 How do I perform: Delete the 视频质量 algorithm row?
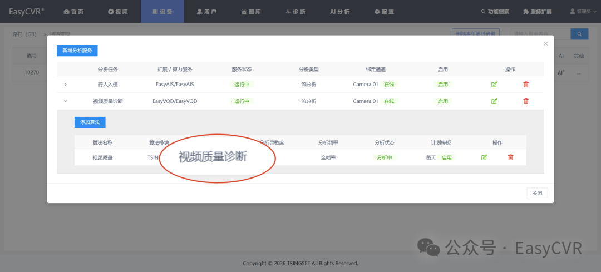pos(510,157)
